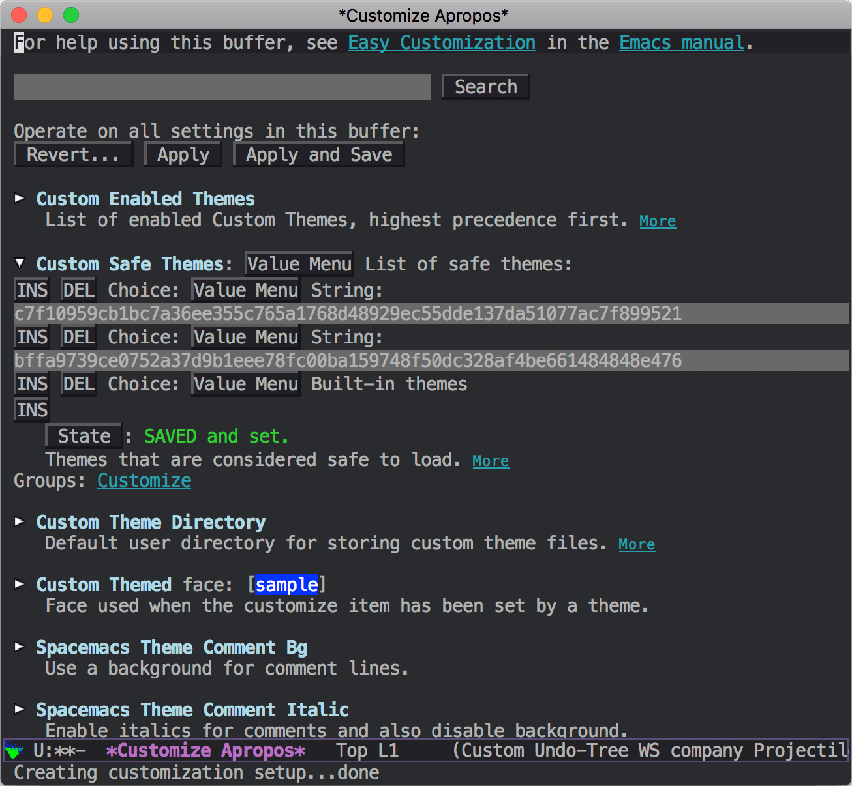Expand the Spacemacs Theme Comment Italic section

pyautogui.click(x=20, y=709)
